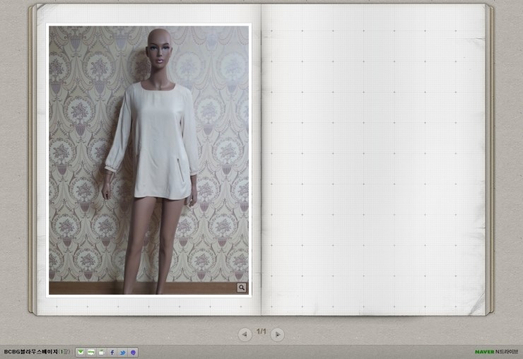Share to Naver blog via the blog icon
The width and height of the screenshot is (523, 359).
[90, 352]
